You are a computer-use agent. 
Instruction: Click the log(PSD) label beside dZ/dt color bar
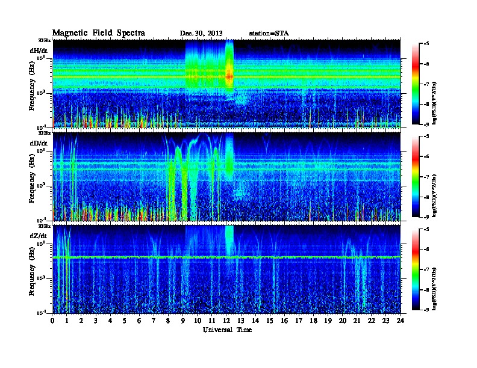(x=435, y=289)
